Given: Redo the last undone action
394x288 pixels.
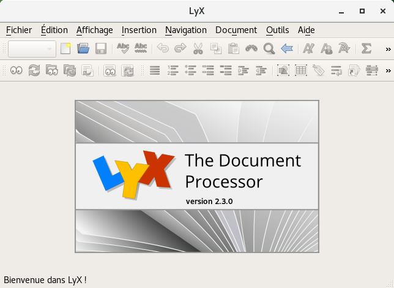Looking at the screenshot, I should pyautogui.click(x=180, y=48).
